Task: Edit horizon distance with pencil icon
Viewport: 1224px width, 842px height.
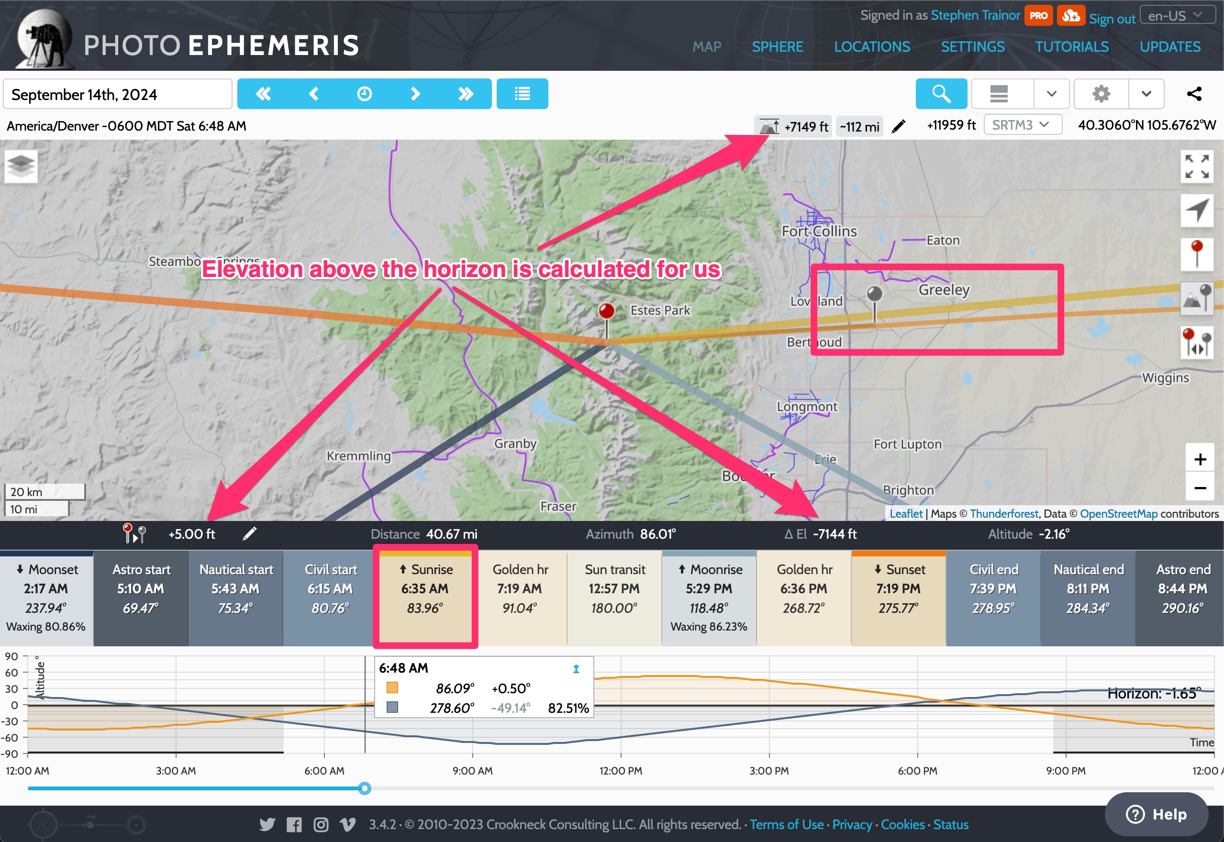Action: [x=899, y=127]
